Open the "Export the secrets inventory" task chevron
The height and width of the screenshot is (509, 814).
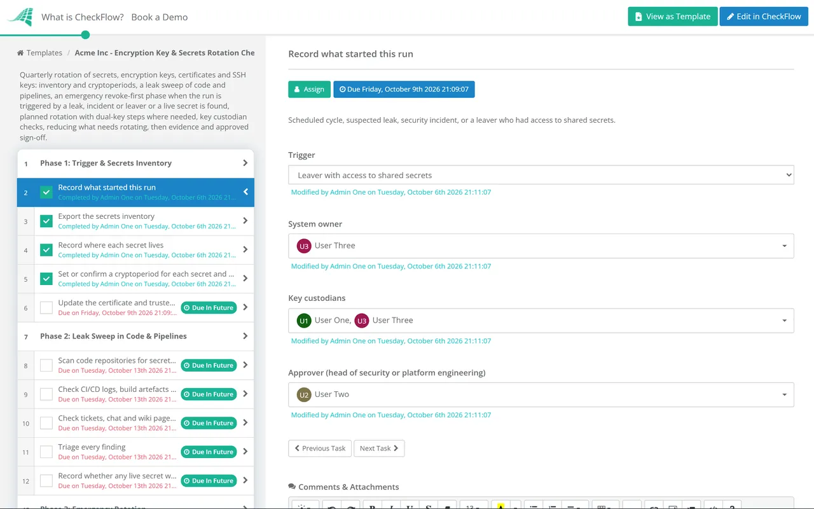245,221
